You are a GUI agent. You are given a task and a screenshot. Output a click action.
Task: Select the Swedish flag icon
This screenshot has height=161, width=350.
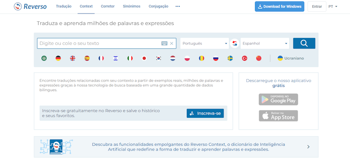230,58
